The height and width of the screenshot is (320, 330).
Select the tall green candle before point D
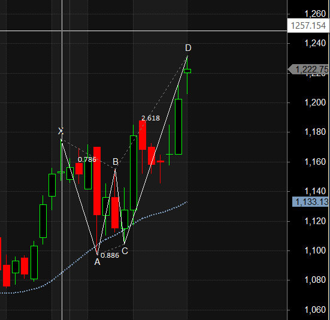click(178, 126)
